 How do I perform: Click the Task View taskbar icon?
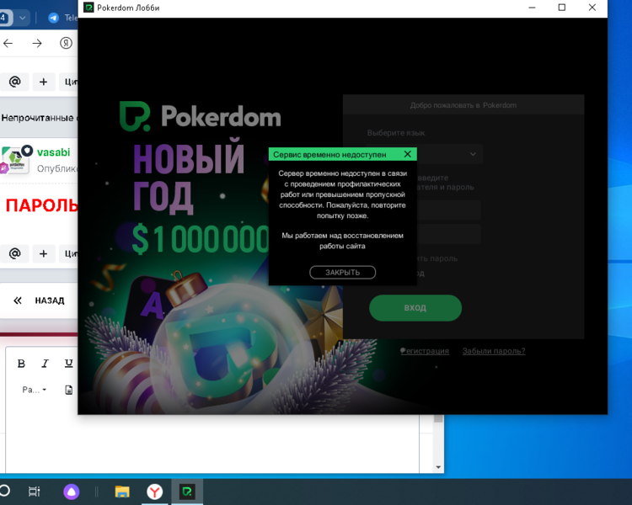point(35,492)
